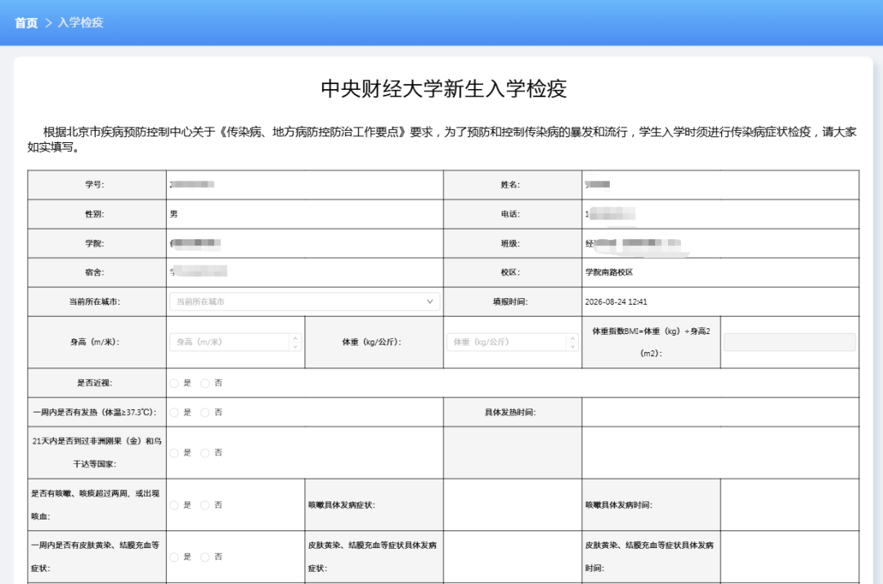Click the 咳嗽具体发病症状 value cell
The height and width of the screenshot is (584, 883).
513,506
